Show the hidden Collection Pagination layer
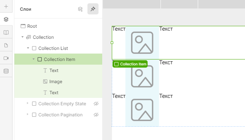Image resolution: width=245 pixels, height=140 pixels. (x=96, y=115)
